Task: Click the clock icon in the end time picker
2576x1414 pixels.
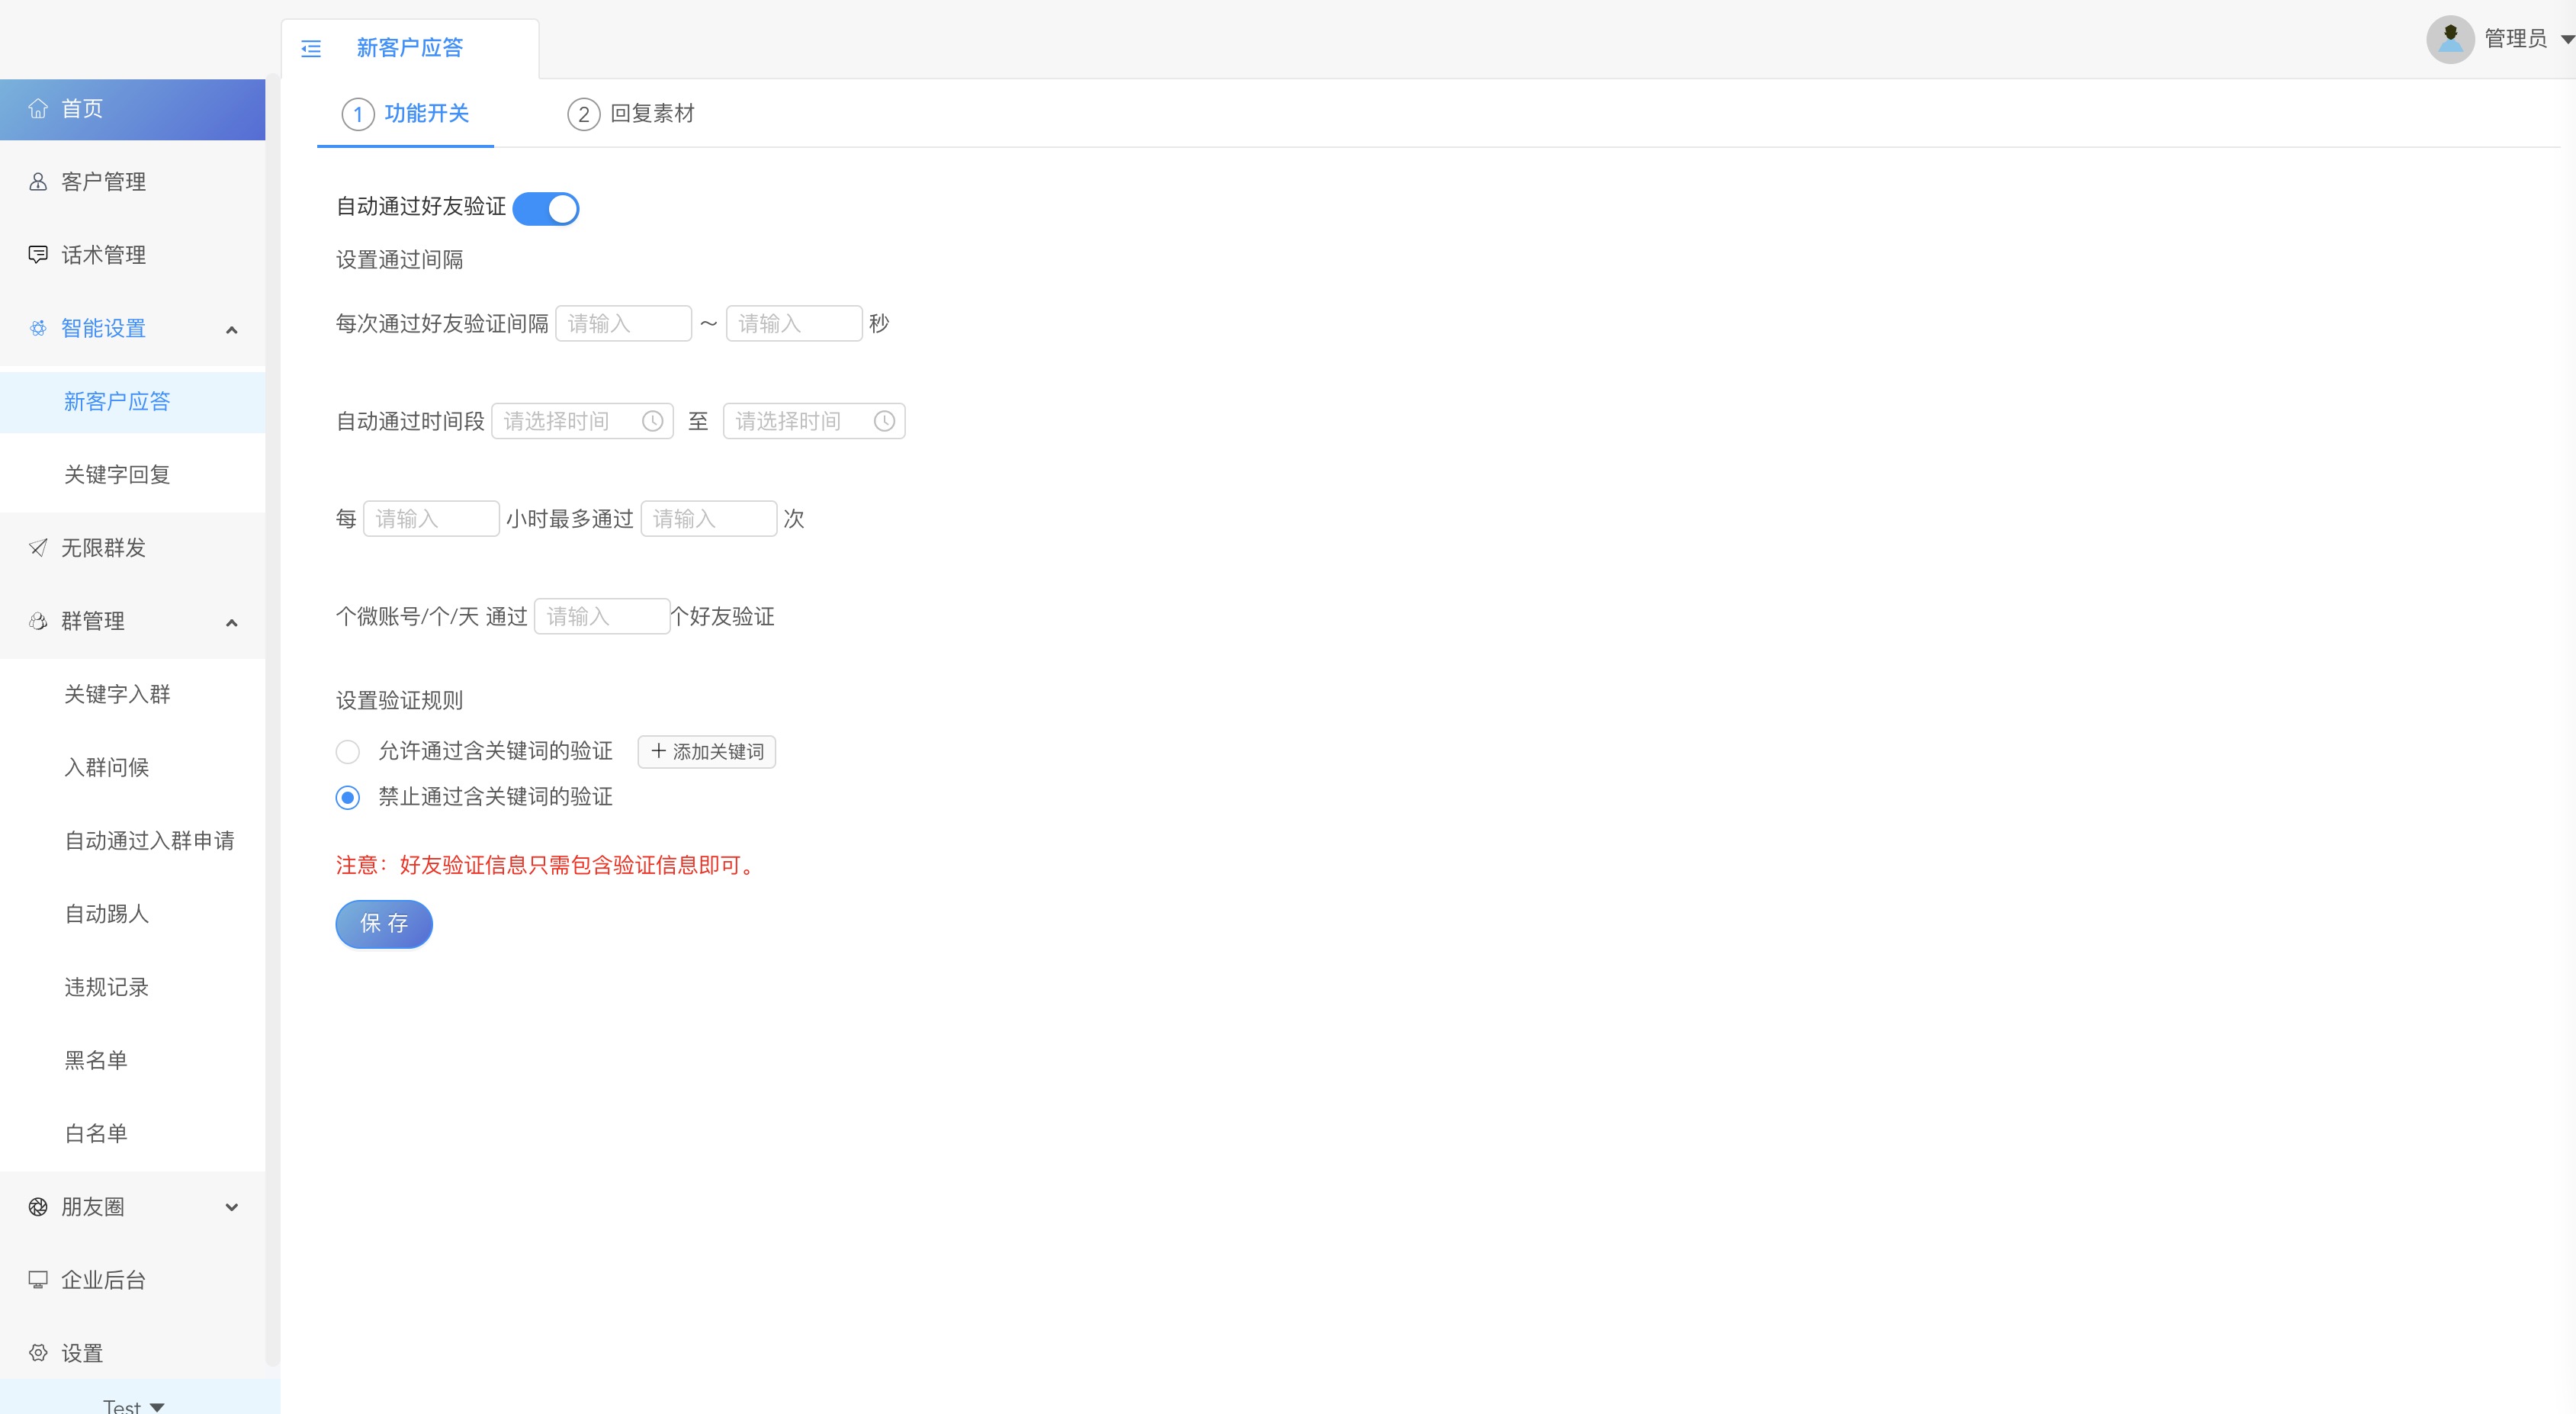Action: pos(884,421)
